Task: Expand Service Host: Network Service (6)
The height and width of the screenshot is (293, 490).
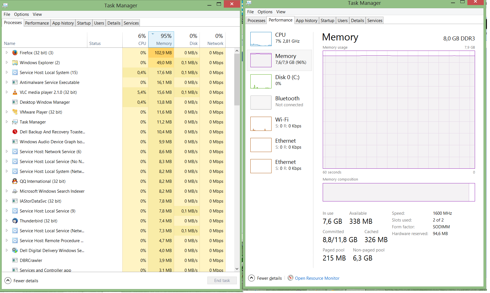Action: coord(7,151)
